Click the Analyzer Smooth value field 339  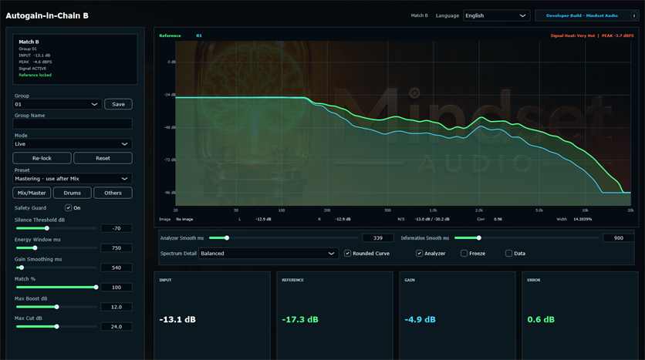(x=377, y=238)
